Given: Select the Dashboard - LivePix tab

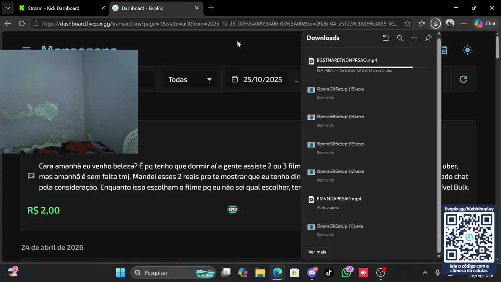Looking at the screenshot, I should pyautogui.click(x=156, y=8).
